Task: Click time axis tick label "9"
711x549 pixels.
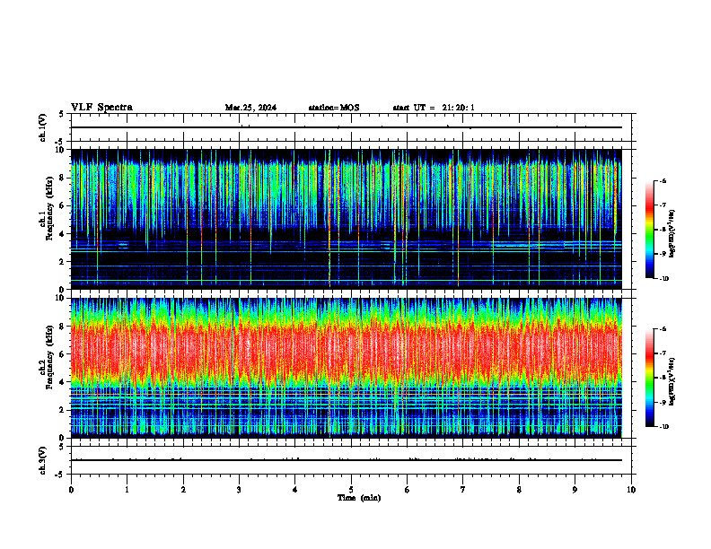Action: click(x=575, y=490)
